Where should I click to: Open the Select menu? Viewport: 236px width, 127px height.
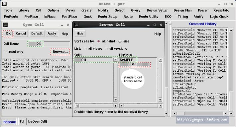[x=120, y=10]
